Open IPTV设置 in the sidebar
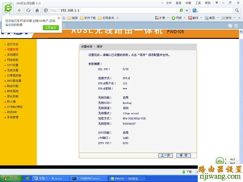Image resolution: width=243 pixels, height=182 pixels. (x=13, y=65)
